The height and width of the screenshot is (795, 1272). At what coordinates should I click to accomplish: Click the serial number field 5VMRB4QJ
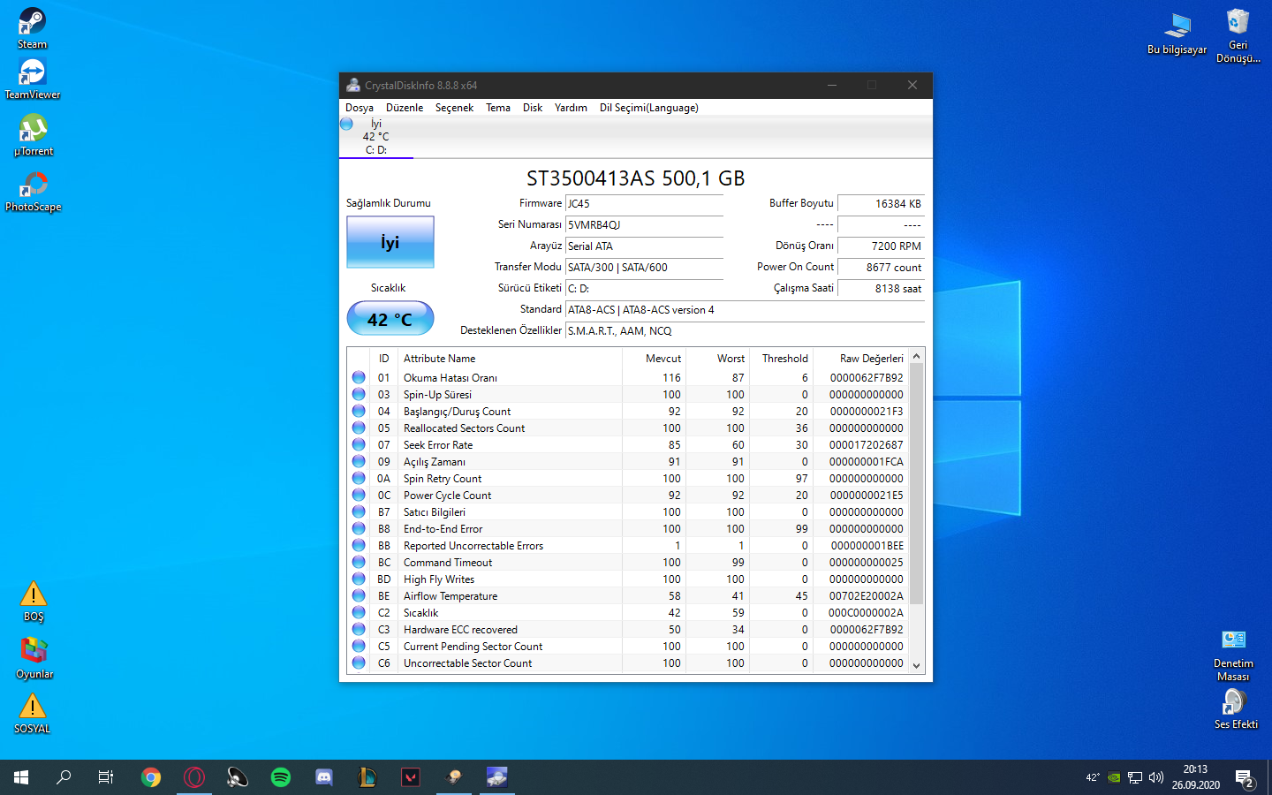[x=644, y=224]
